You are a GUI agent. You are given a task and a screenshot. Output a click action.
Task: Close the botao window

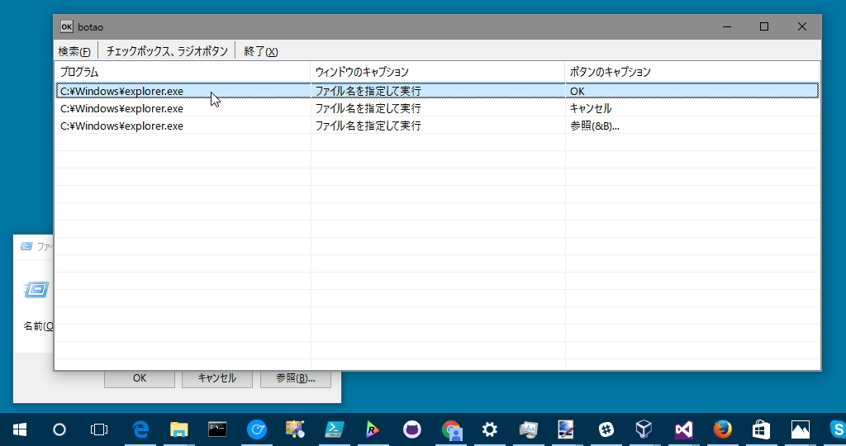tap(801, 26)
